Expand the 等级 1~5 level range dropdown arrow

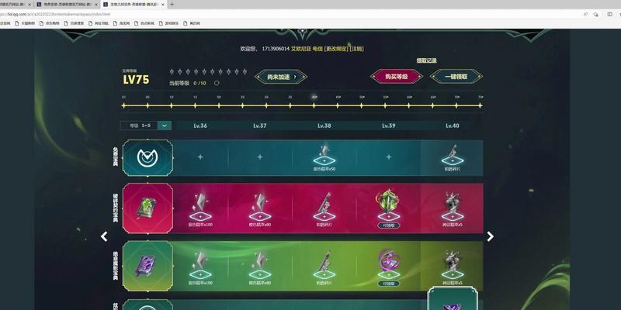pyautogui.click(x=165, y=126)
